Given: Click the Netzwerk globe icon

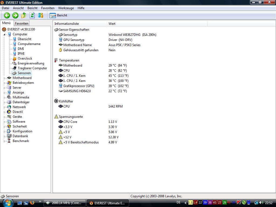Looking at the screenshot, I should tap(9, 107).
